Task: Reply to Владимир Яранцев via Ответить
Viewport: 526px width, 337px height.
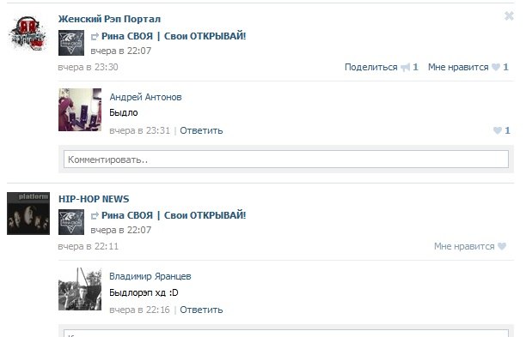Action: pos(201,310)
